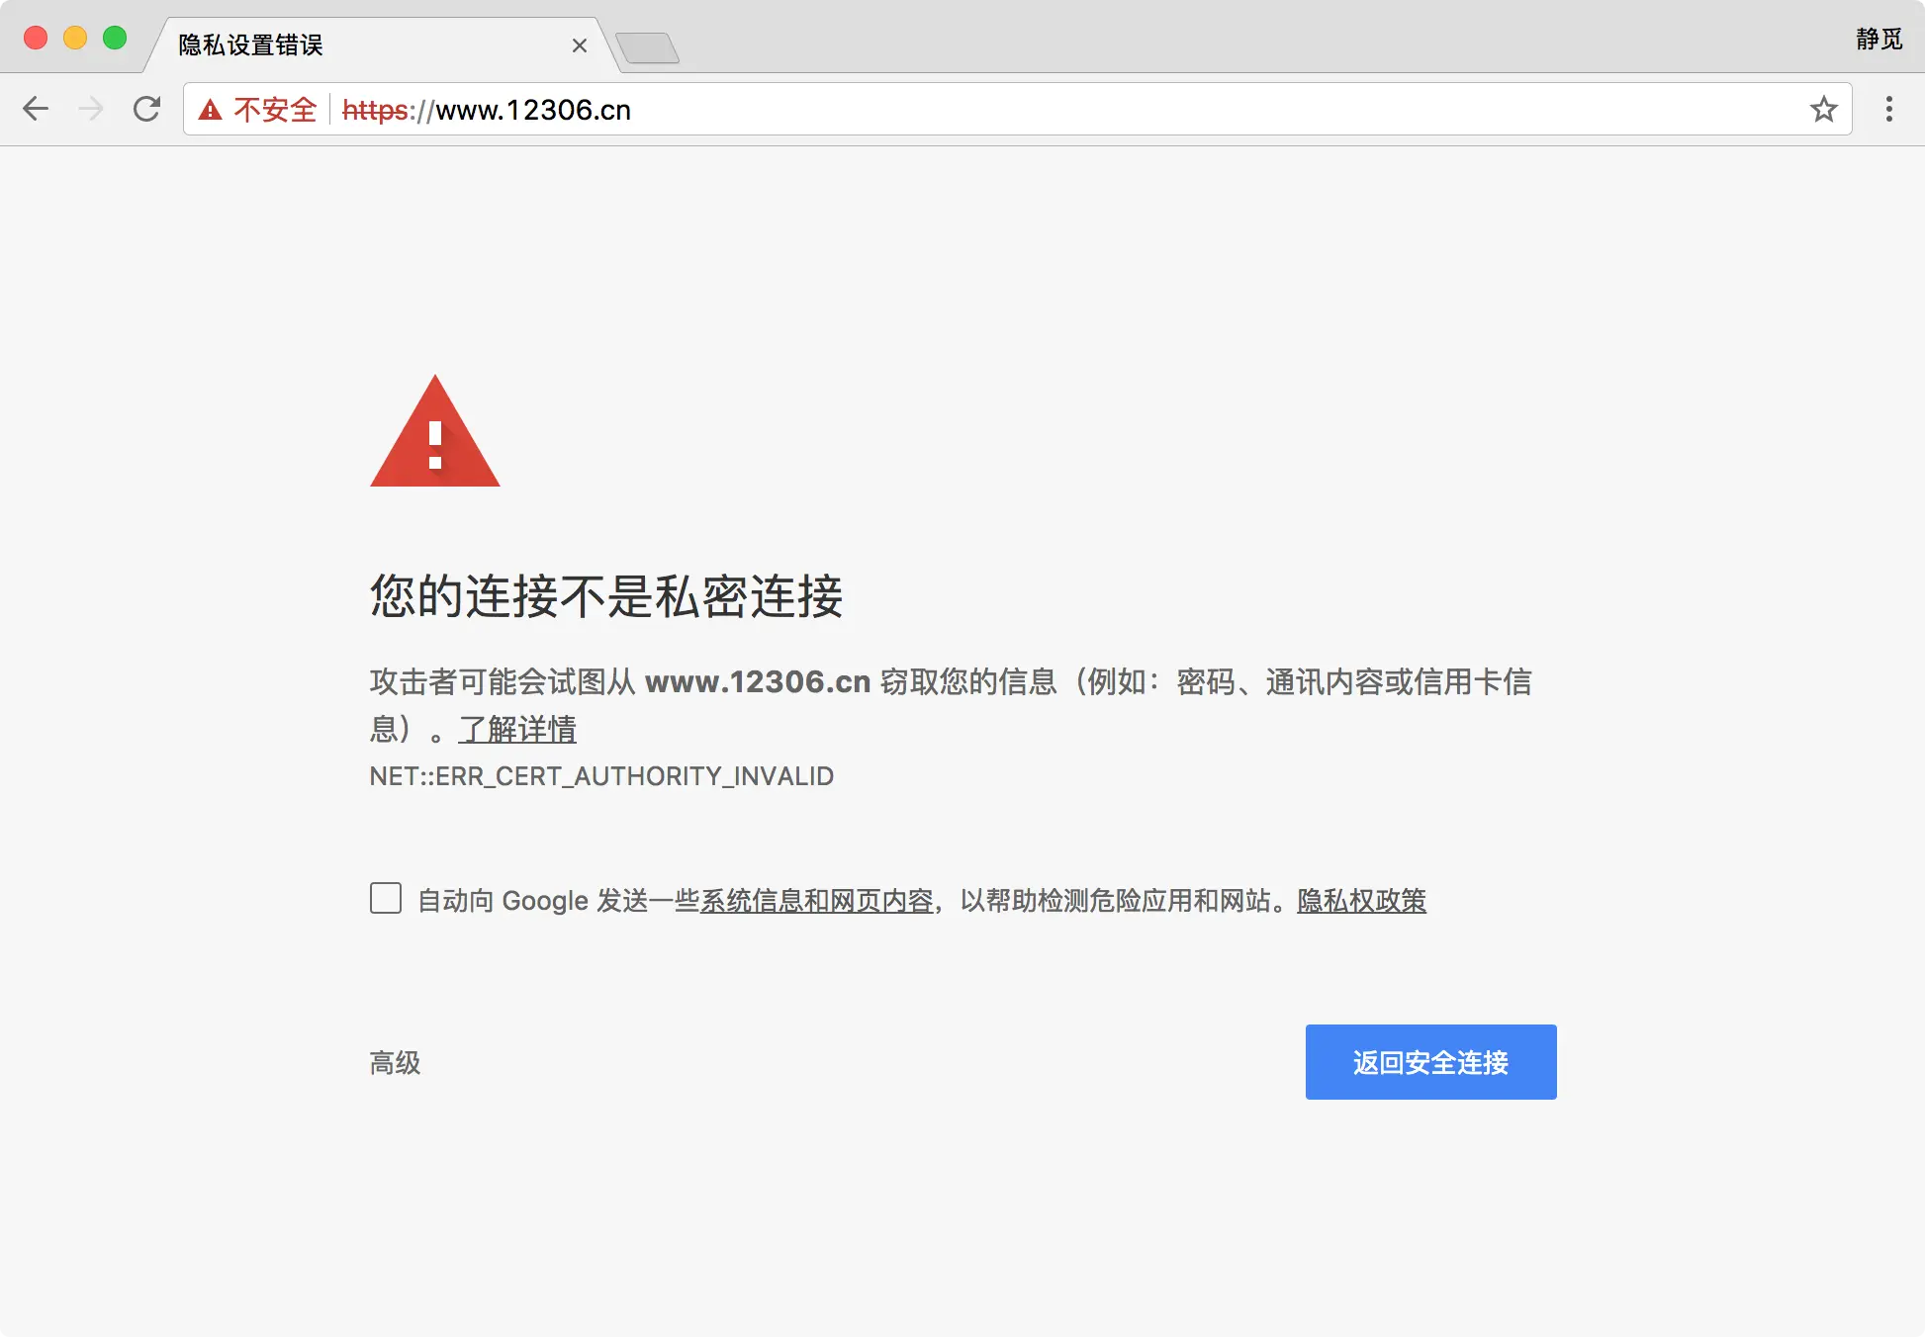1925x1337 pixels.
Task: Close the 隐私设置错误 tab
Action: (580, 45)
